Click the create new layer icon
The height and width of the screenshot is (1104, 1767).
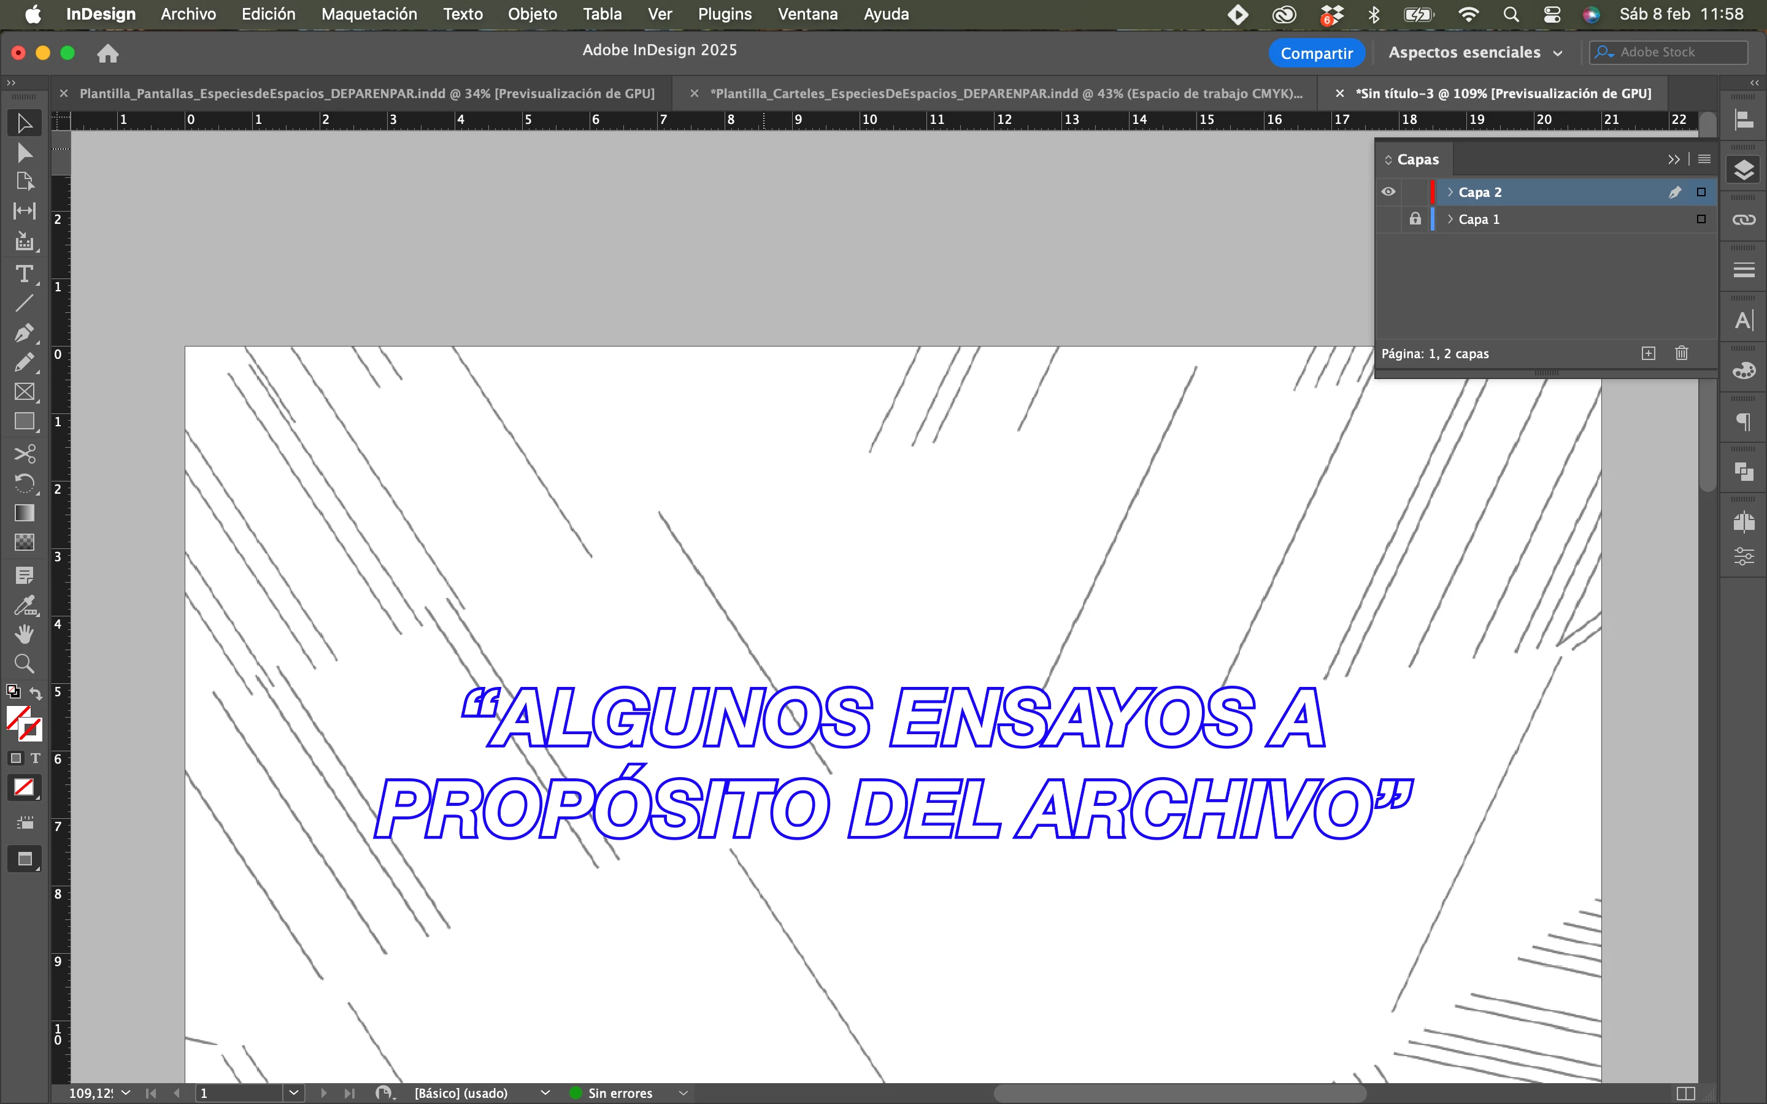tap(1648, 353)
